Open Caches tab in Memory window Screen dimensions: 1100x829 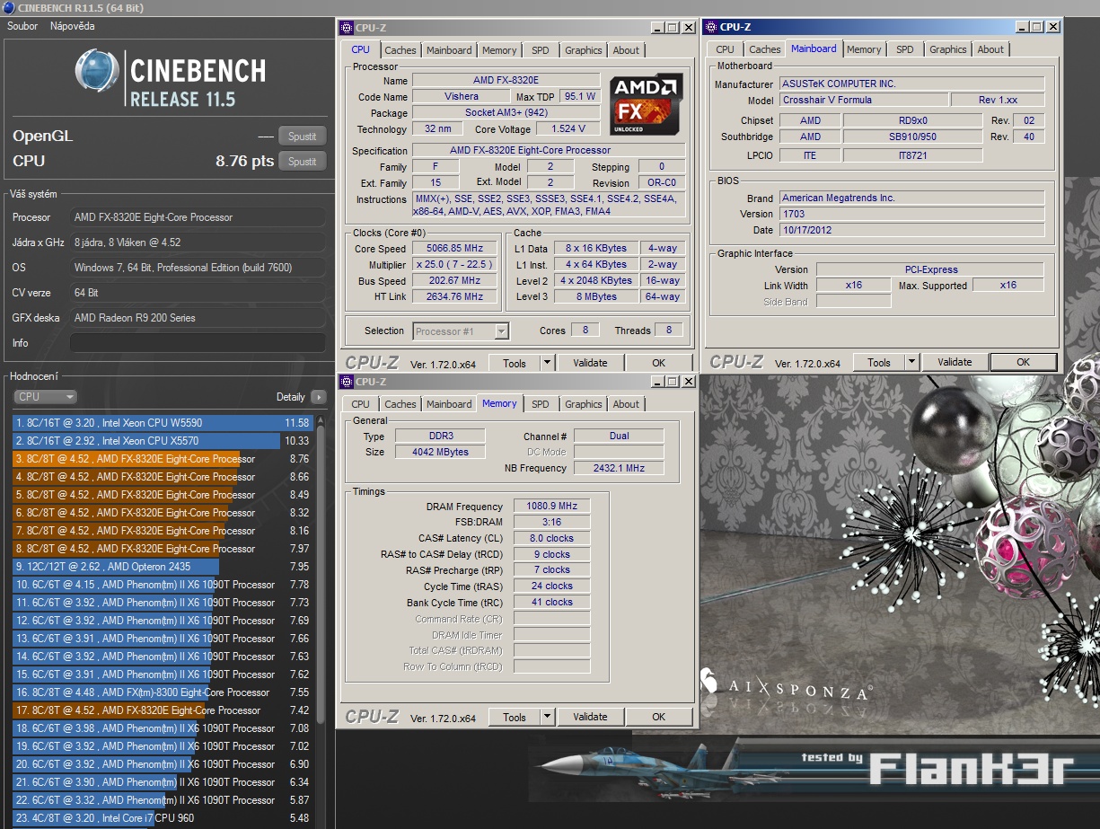point(400,404)
